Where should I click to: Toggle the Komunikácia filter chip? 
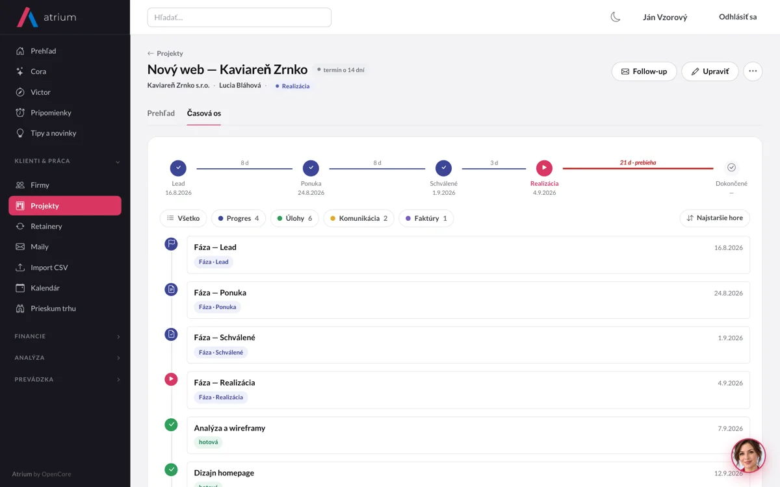pyautogui.click(x=359, y=218)
